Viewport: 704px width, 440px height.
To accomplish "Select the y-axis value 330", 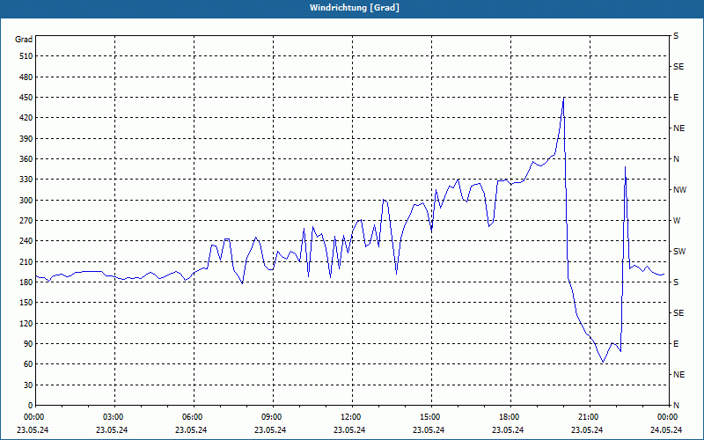I will coord(26,180).
